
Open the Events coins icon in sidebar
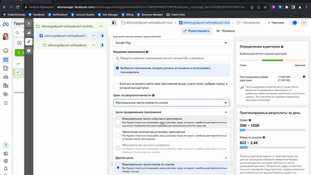pyautogui.click(x=5, y=94)
